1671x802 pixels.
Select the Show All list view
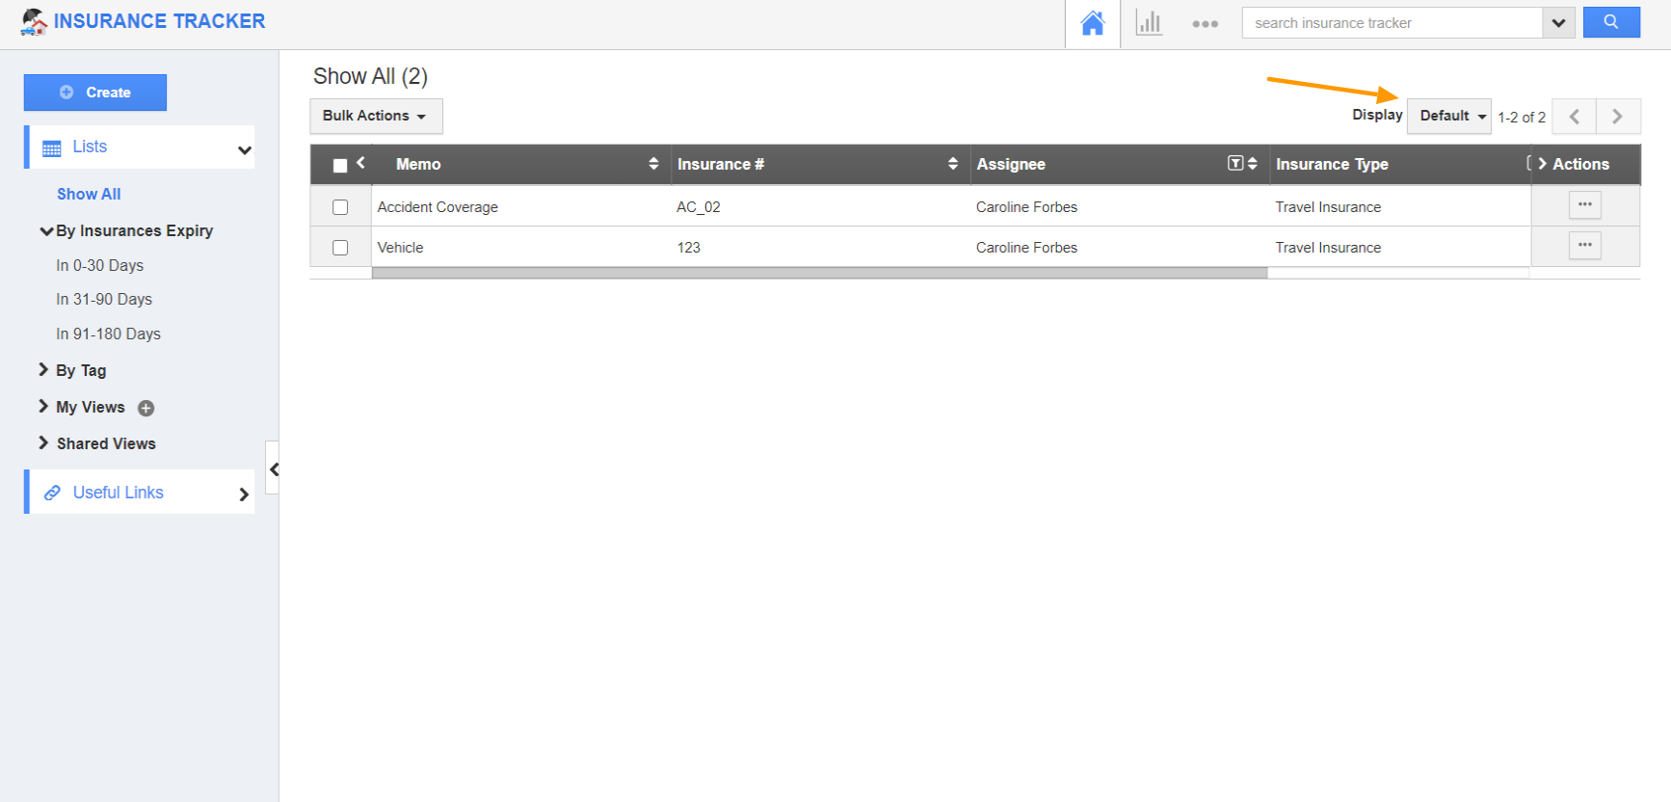(89, 194)
